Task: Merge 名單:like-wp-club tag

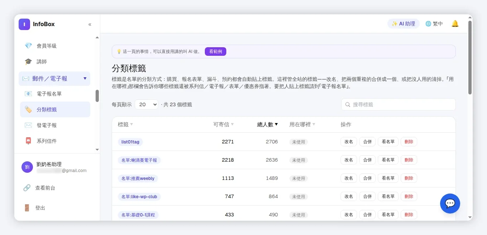Action: [x=367, y=196]
